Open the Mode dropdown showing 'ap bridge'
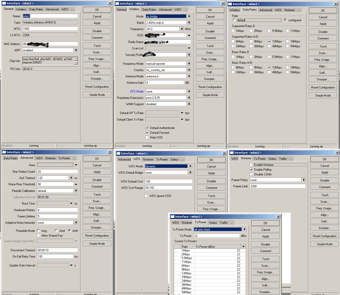 (x=189, y=16)
